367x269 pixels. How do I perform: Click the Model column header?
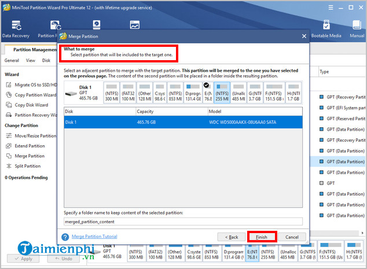pos(255,111)
